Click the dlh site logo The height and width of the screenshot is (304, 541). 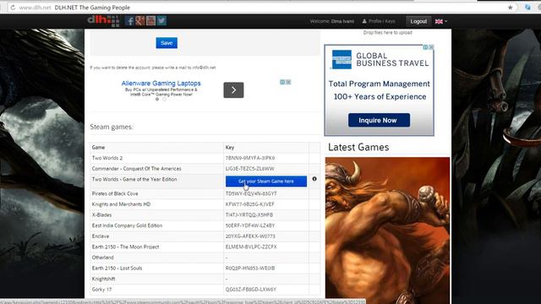(x=103, y=20)
